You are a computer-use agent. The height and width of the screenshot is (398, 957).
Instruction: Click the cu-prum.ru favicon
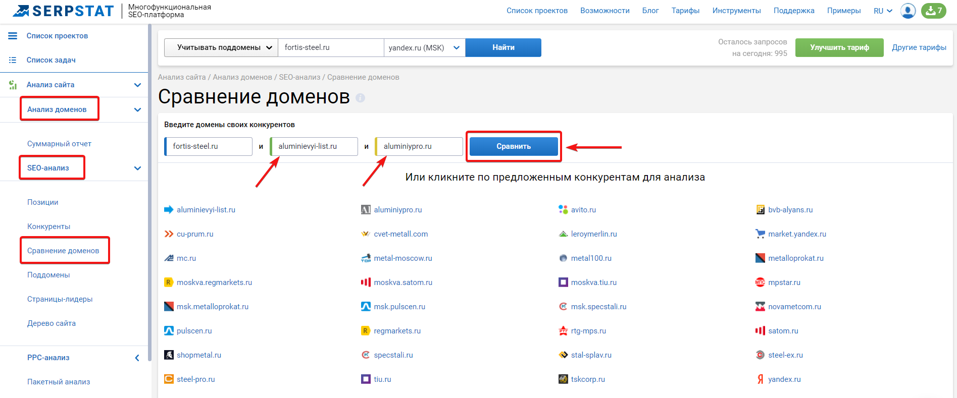tap(169, 234)
